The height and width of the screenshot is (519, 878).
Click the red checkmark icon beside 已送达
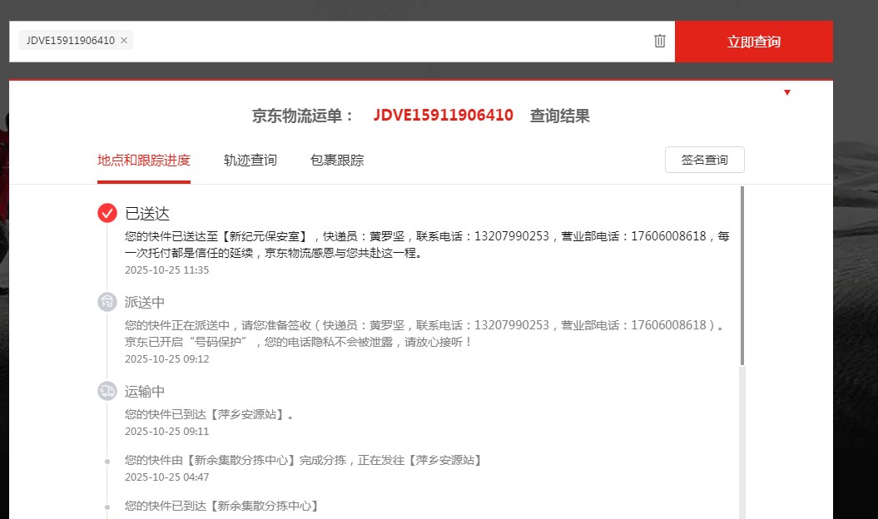tap(107, 214)
